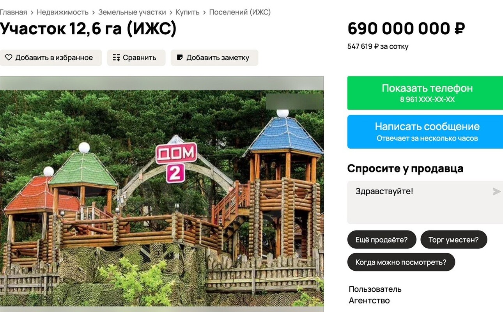Screen dimensions: 503x312
Task: Click Сравнить button
Action: 136,58
